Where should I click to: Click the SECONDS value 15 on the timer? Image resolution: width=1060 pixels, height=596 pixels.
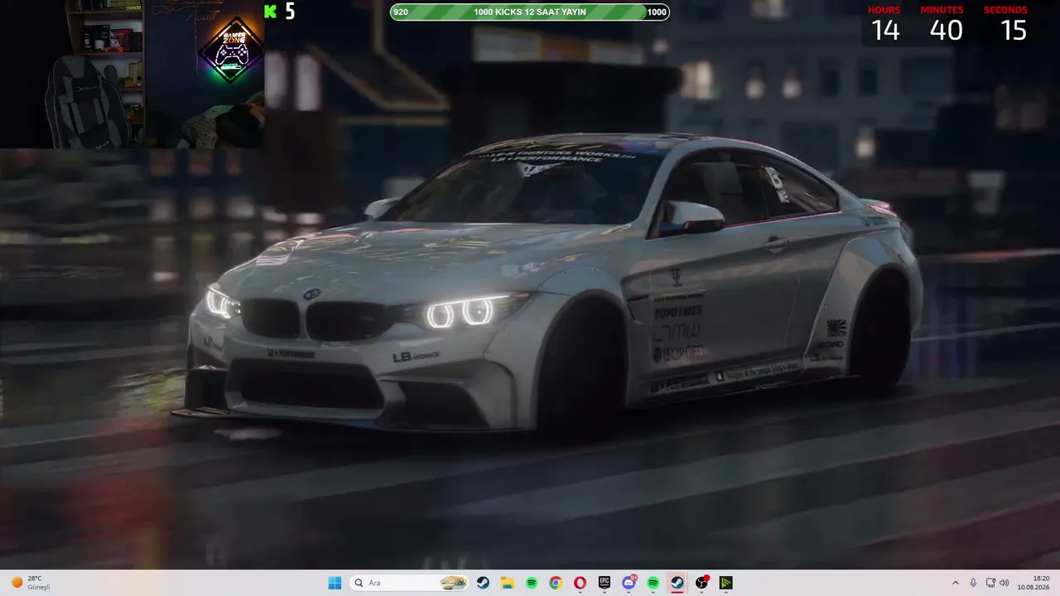pyautogui.click(x=1014, y=31)
